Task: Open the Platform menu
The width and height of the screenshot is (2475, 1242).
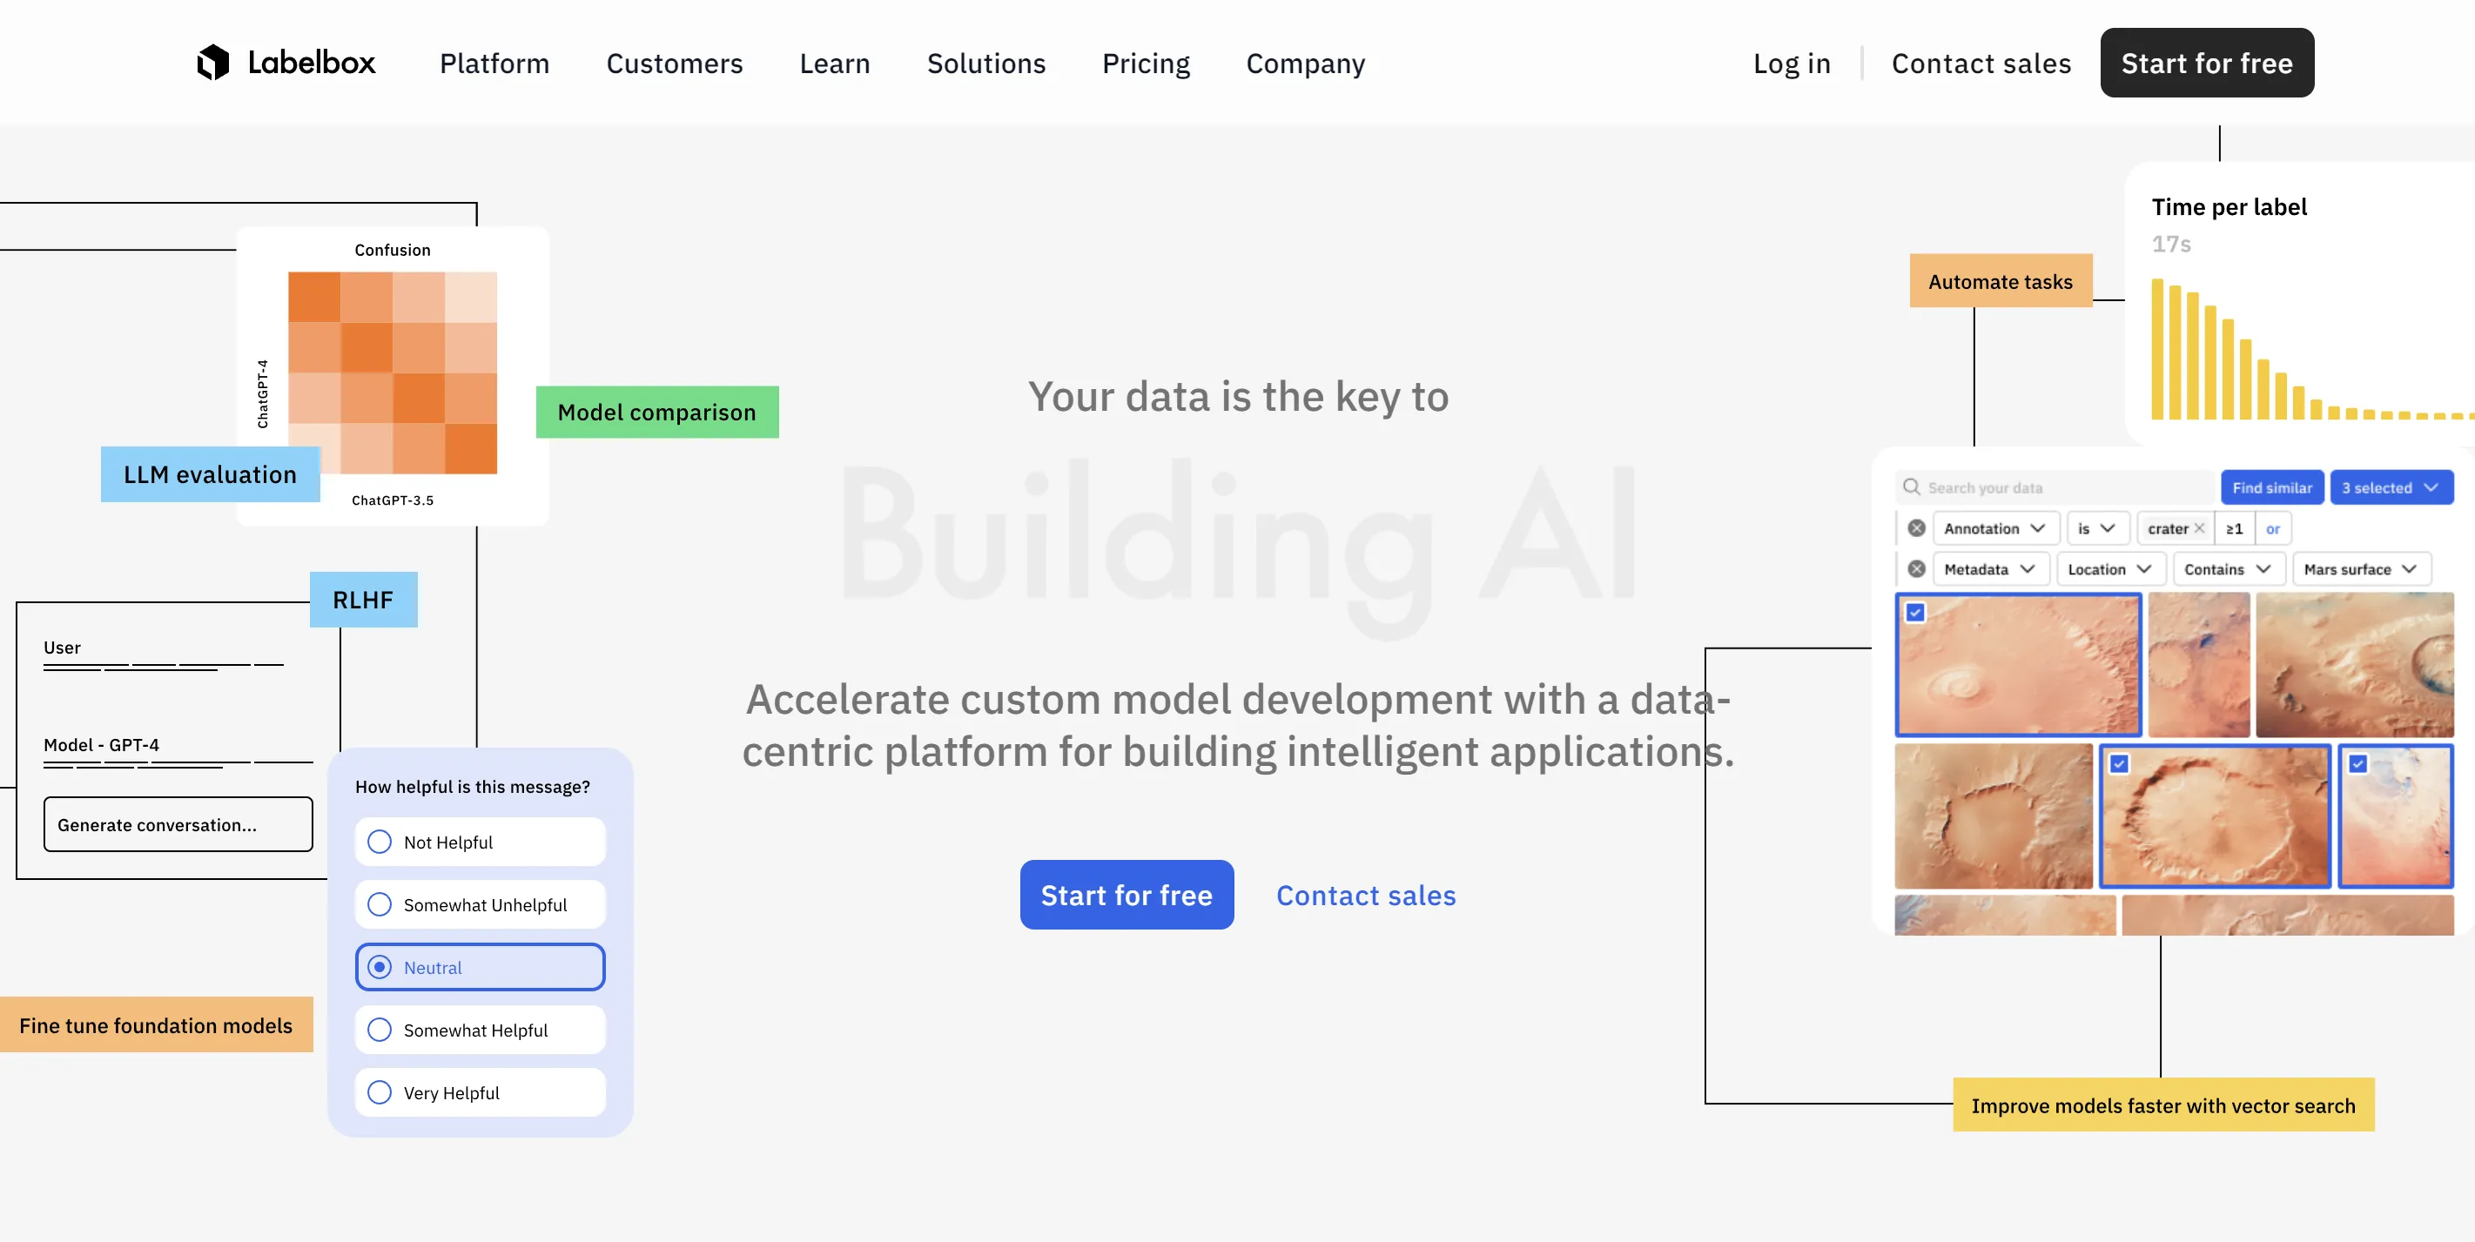Action: (x=494, y=62)
